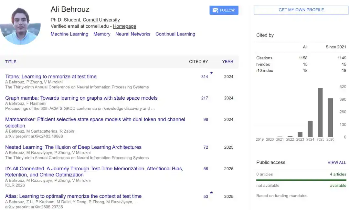Click 'A Behrouz, P Zhong, V Mirrokni' authors
Image resolution: width=349 pixels, height=210 pixels.
point(34,82)
